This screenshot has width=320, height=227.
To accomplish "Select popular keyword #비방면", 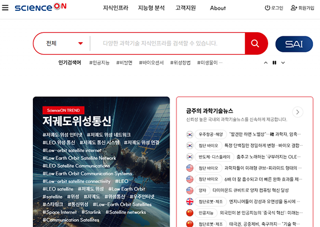I will 124,63.
